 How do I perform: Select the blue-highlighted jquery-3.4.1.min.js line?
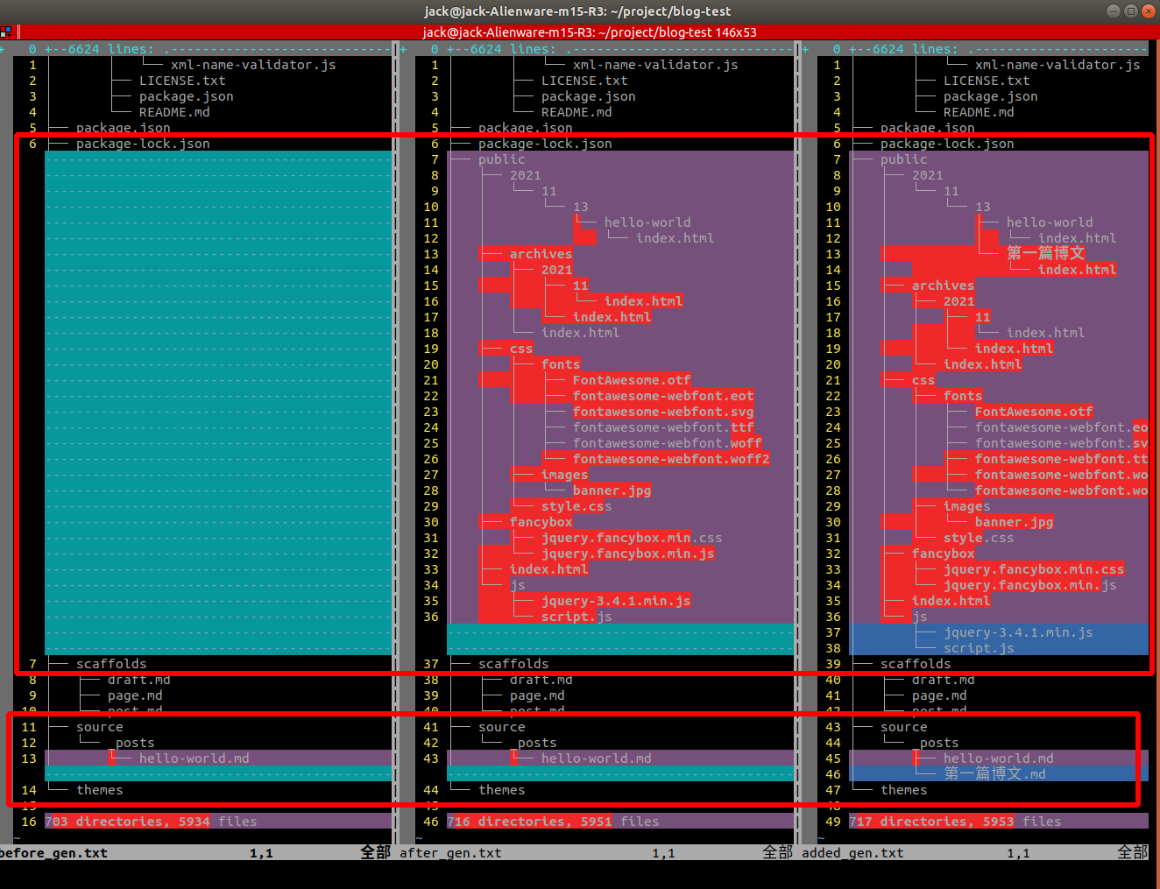click(1018, 632)
